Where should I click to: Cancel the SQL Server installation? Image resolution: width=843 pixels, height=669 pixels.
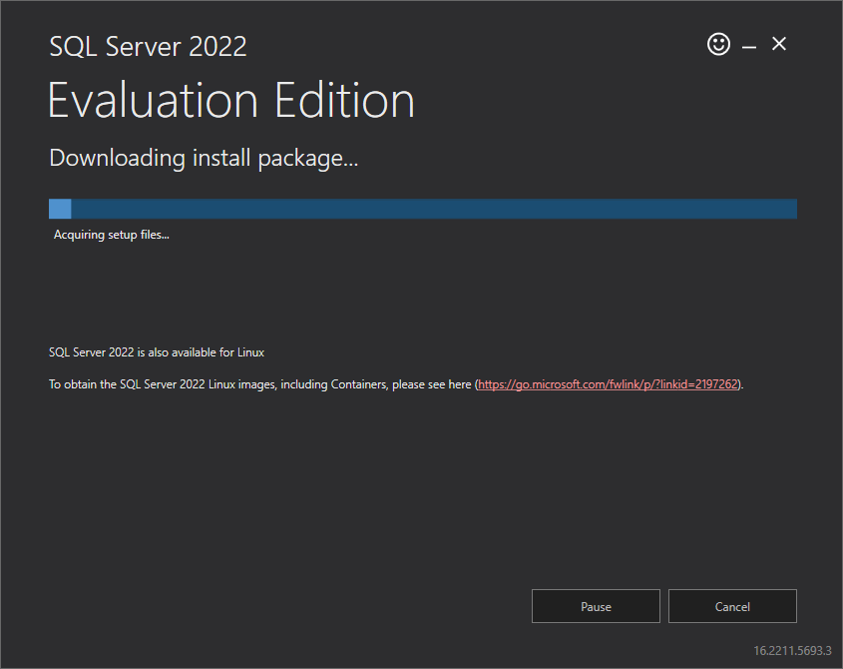point(732,606)
